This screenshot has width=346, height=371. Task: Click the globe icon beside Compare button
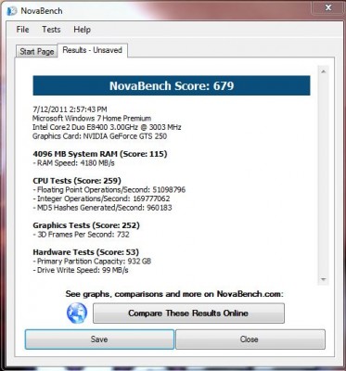click(x=77, y=313)
